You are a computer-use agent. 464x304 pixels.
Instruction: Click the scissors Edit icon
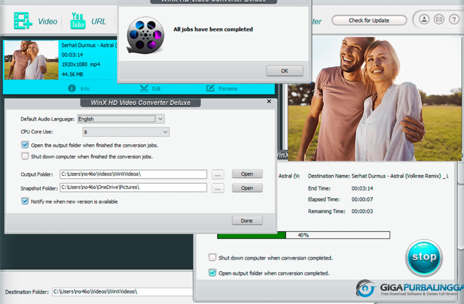pos(144,88)
